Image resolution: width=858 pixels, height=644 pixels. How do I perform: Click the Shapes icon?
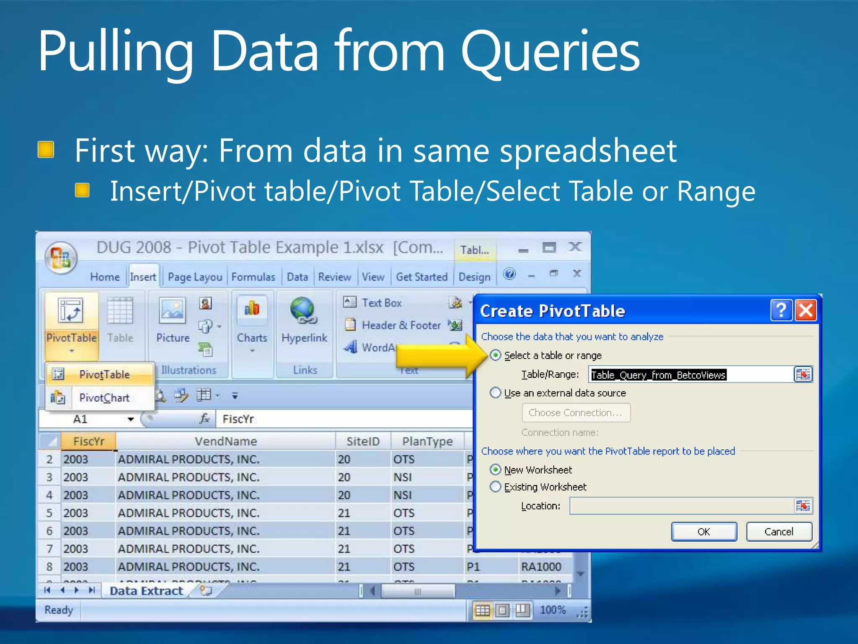(204, 326)
